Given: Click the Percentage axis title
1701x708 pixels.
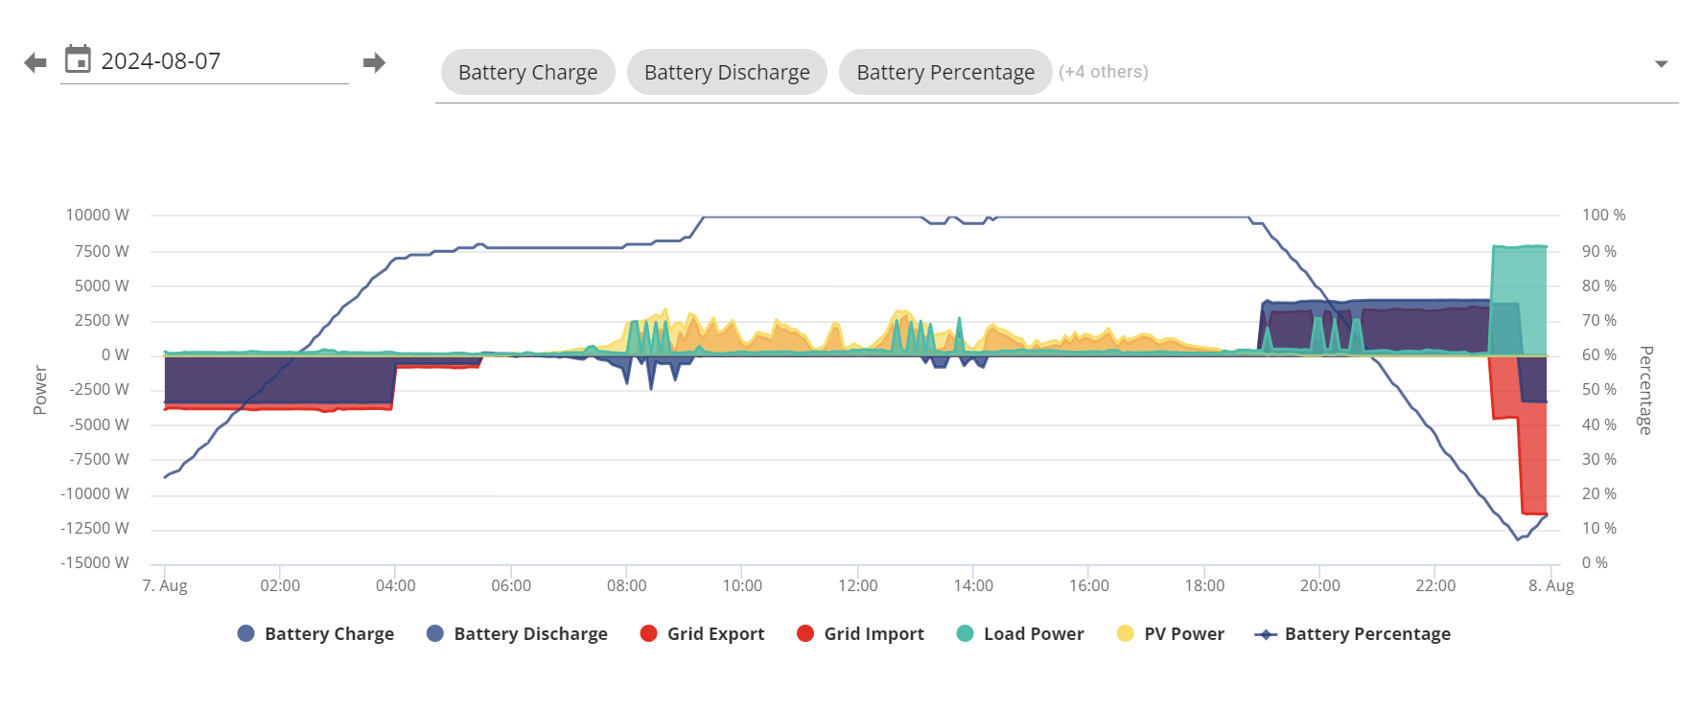Looking at the screenshot, I should click(x=1645, y=390).
